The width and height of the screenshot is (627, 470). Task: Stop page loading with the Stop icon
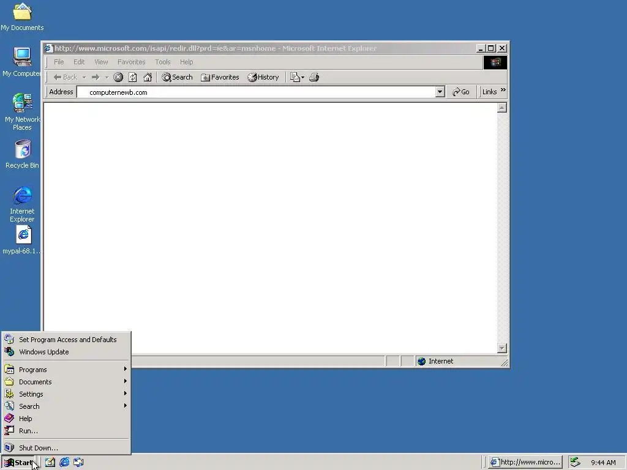point(118,77)
